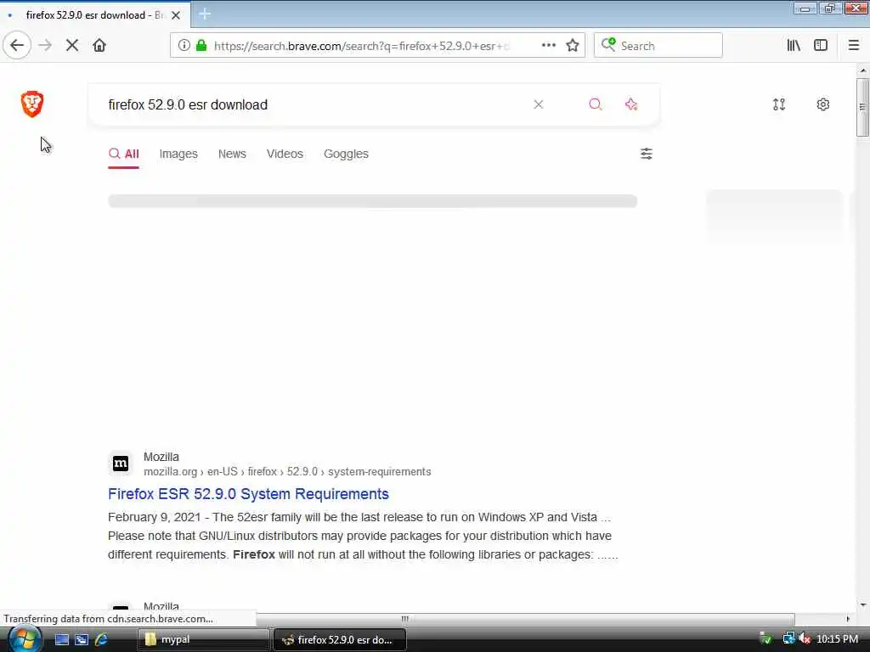Screen dimensions: 870x652
Task: Click the browser URL address bar
Action: point(360,46)
